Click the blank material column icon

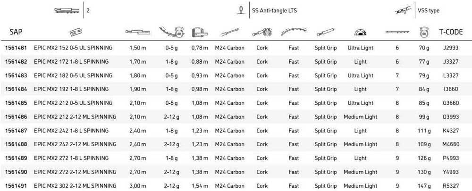coord(229,32)
